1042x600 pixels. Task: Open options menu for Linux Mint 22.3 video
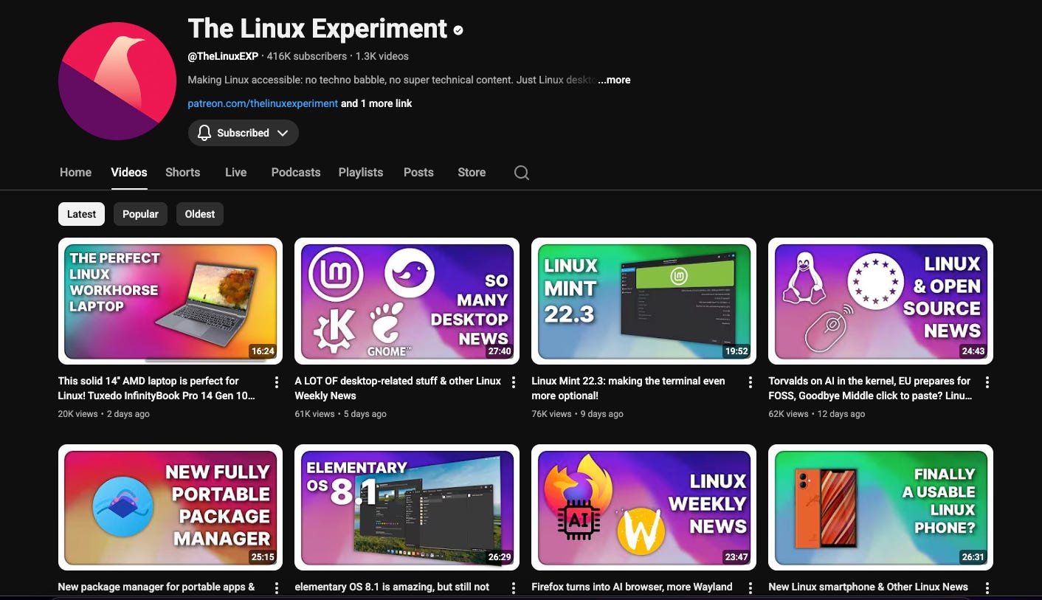pos(751,382)
